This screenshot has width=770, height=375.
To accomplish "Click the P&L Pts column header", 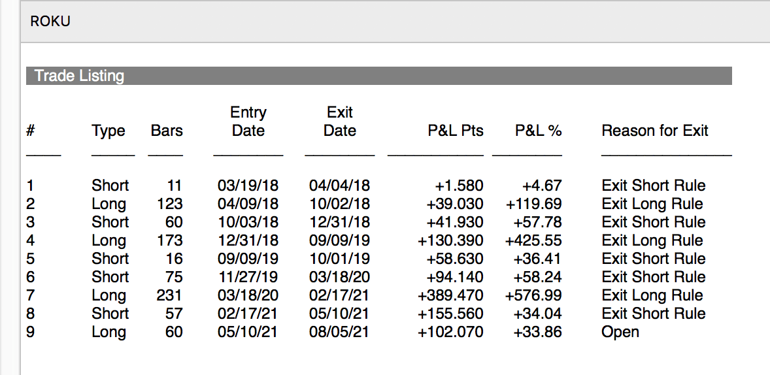I will (456, 131).
